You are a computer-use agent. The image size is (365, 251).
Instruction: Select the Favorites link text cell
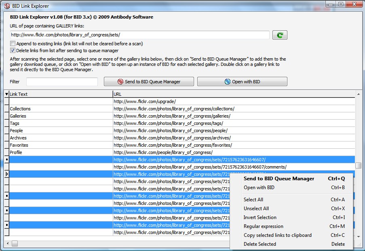pyautogui.click(x=61, y=145)
